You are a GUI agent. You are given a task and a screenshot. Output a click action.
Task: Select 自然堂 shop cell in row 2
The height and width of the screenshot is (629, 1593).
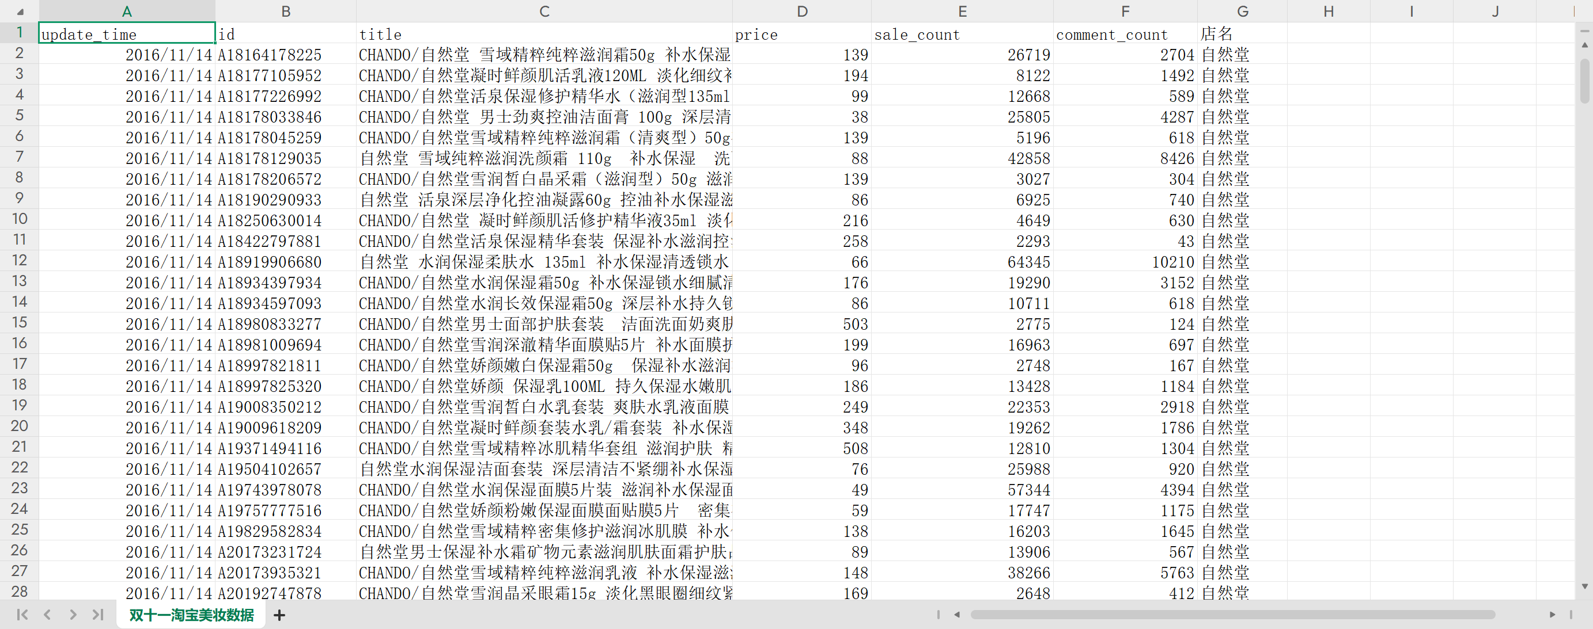click(x=1242, y=54)
